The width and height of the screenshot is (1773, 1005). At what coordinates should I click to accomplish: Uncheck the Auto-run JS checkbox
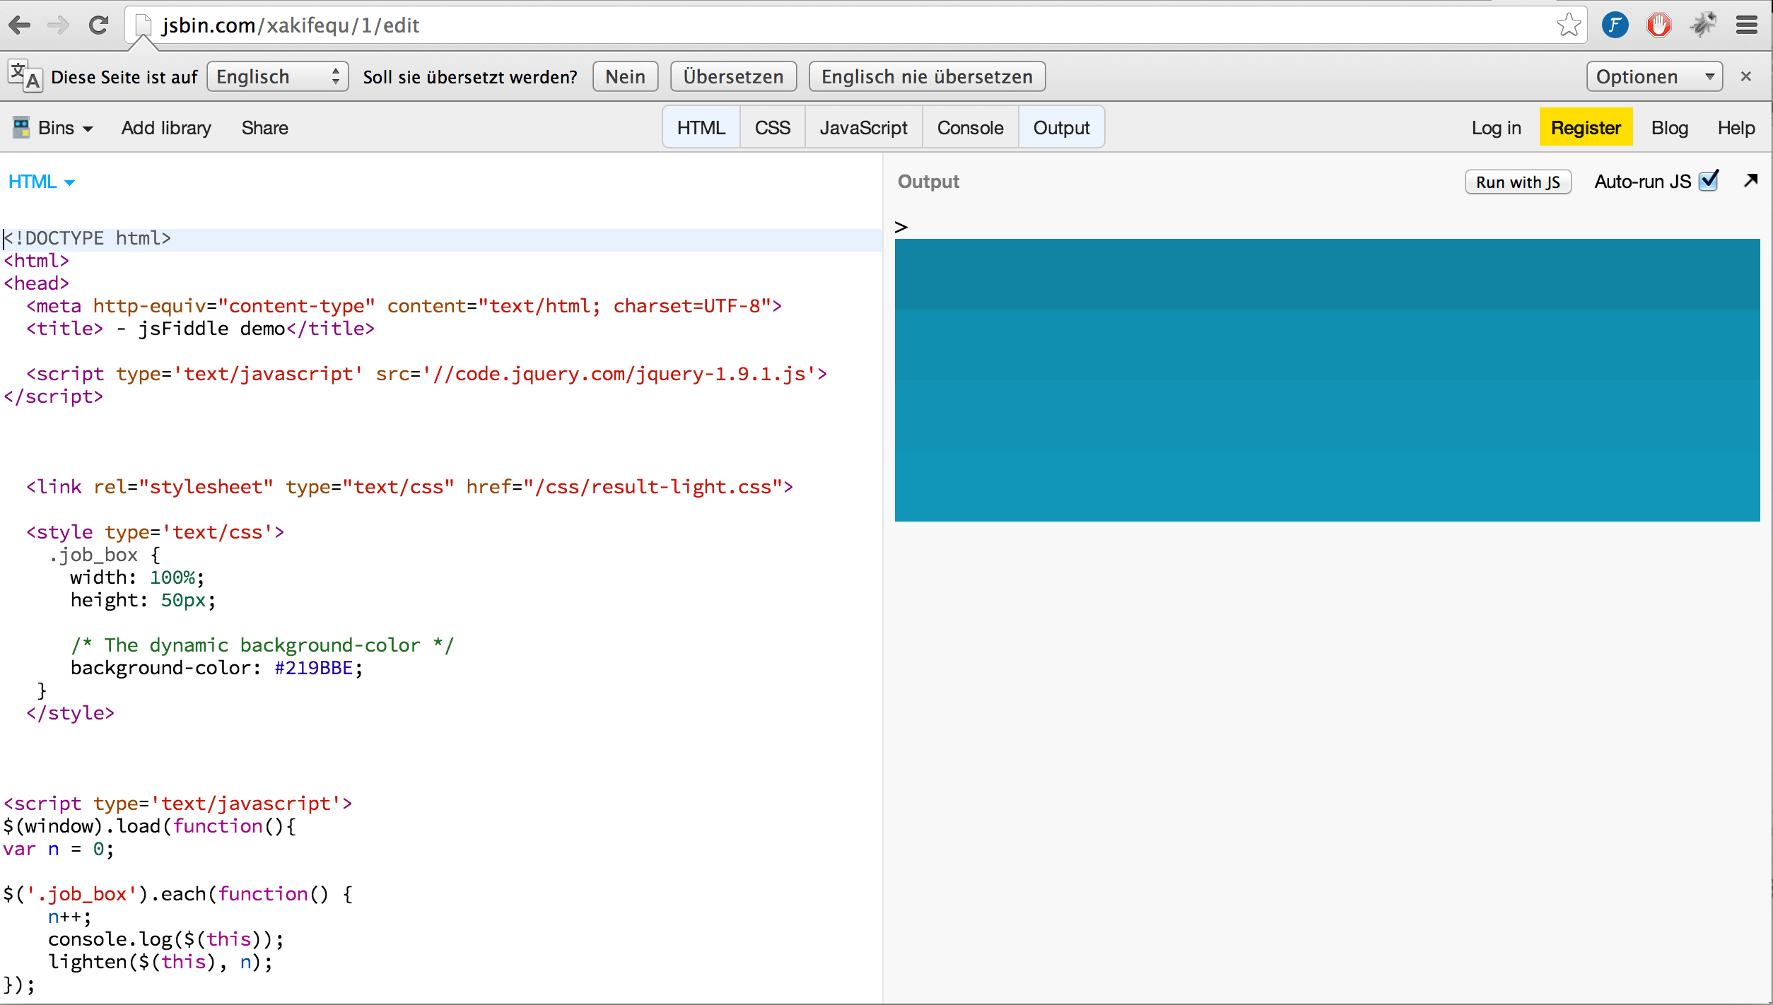[1709, 181]
